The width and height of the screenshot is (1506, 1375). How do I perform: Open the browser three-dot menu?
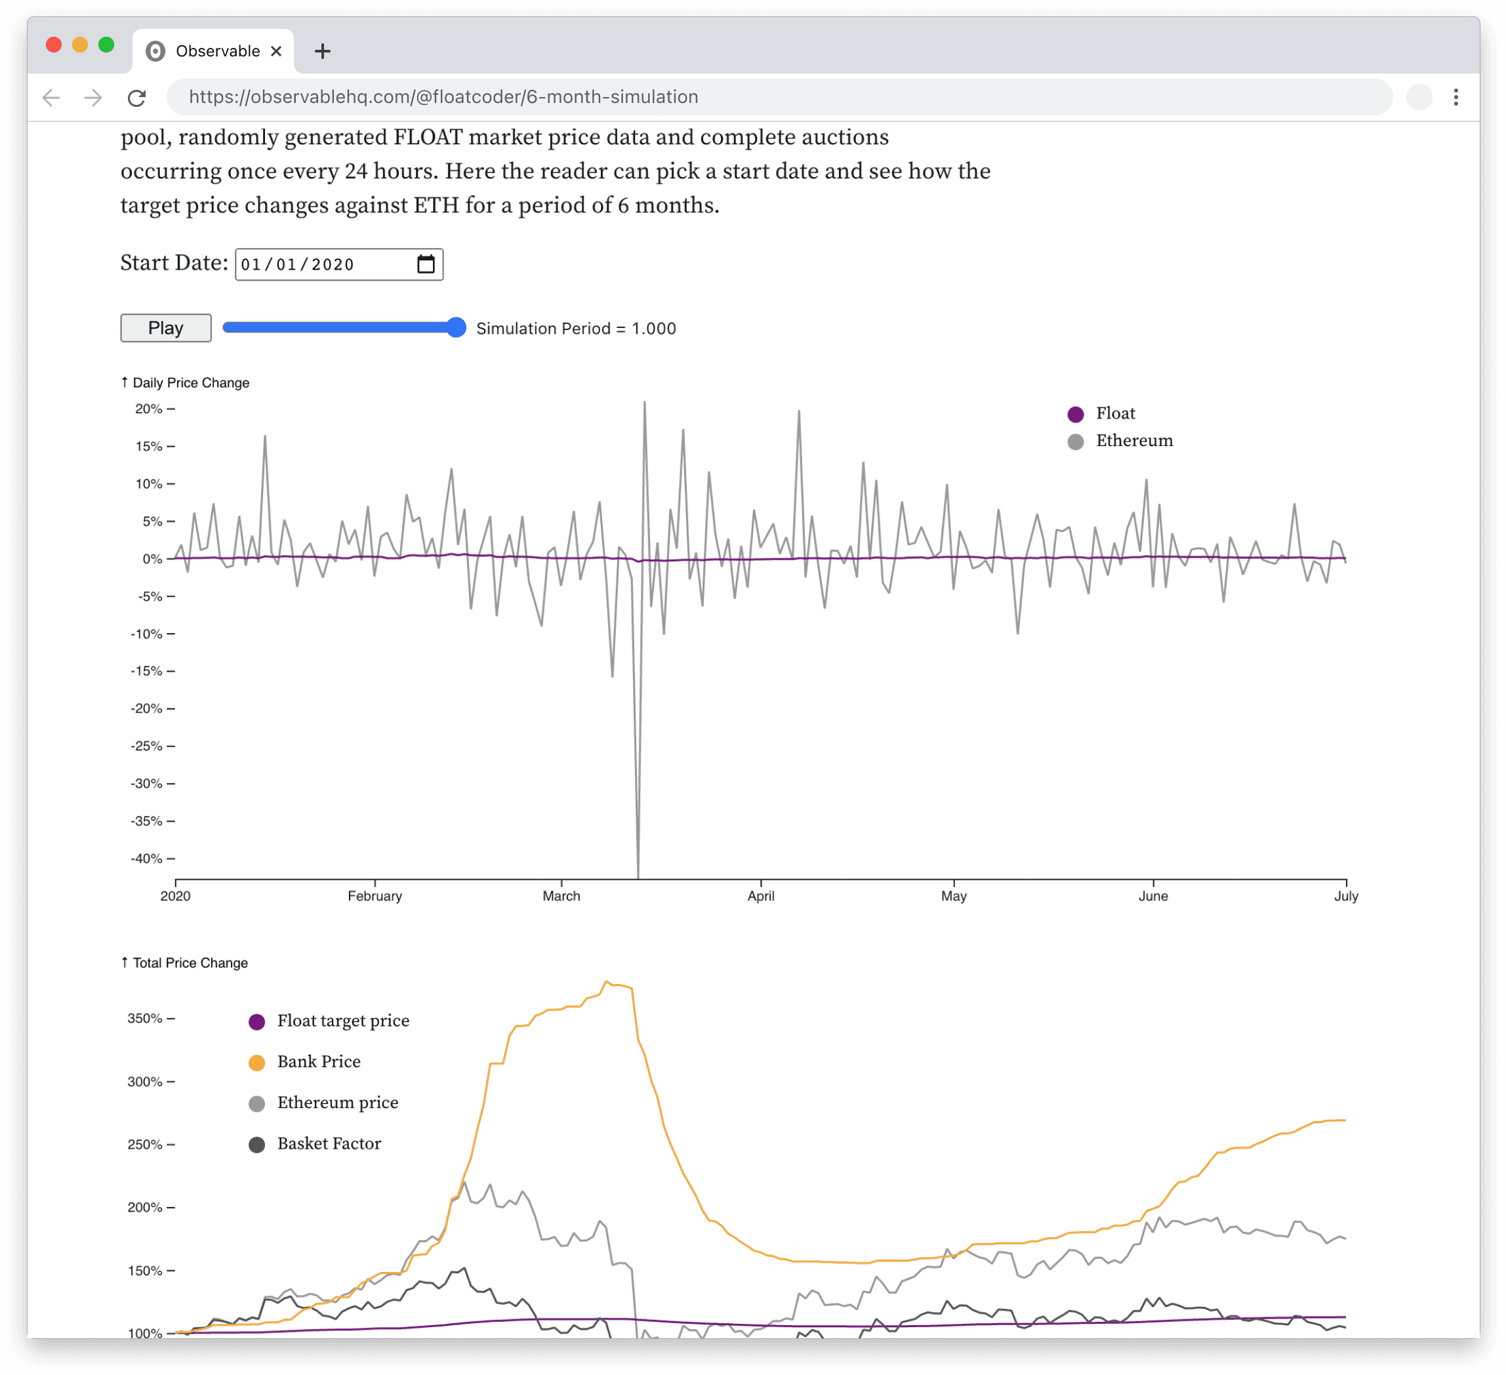pyautogui.click(x=1455, y=97)
